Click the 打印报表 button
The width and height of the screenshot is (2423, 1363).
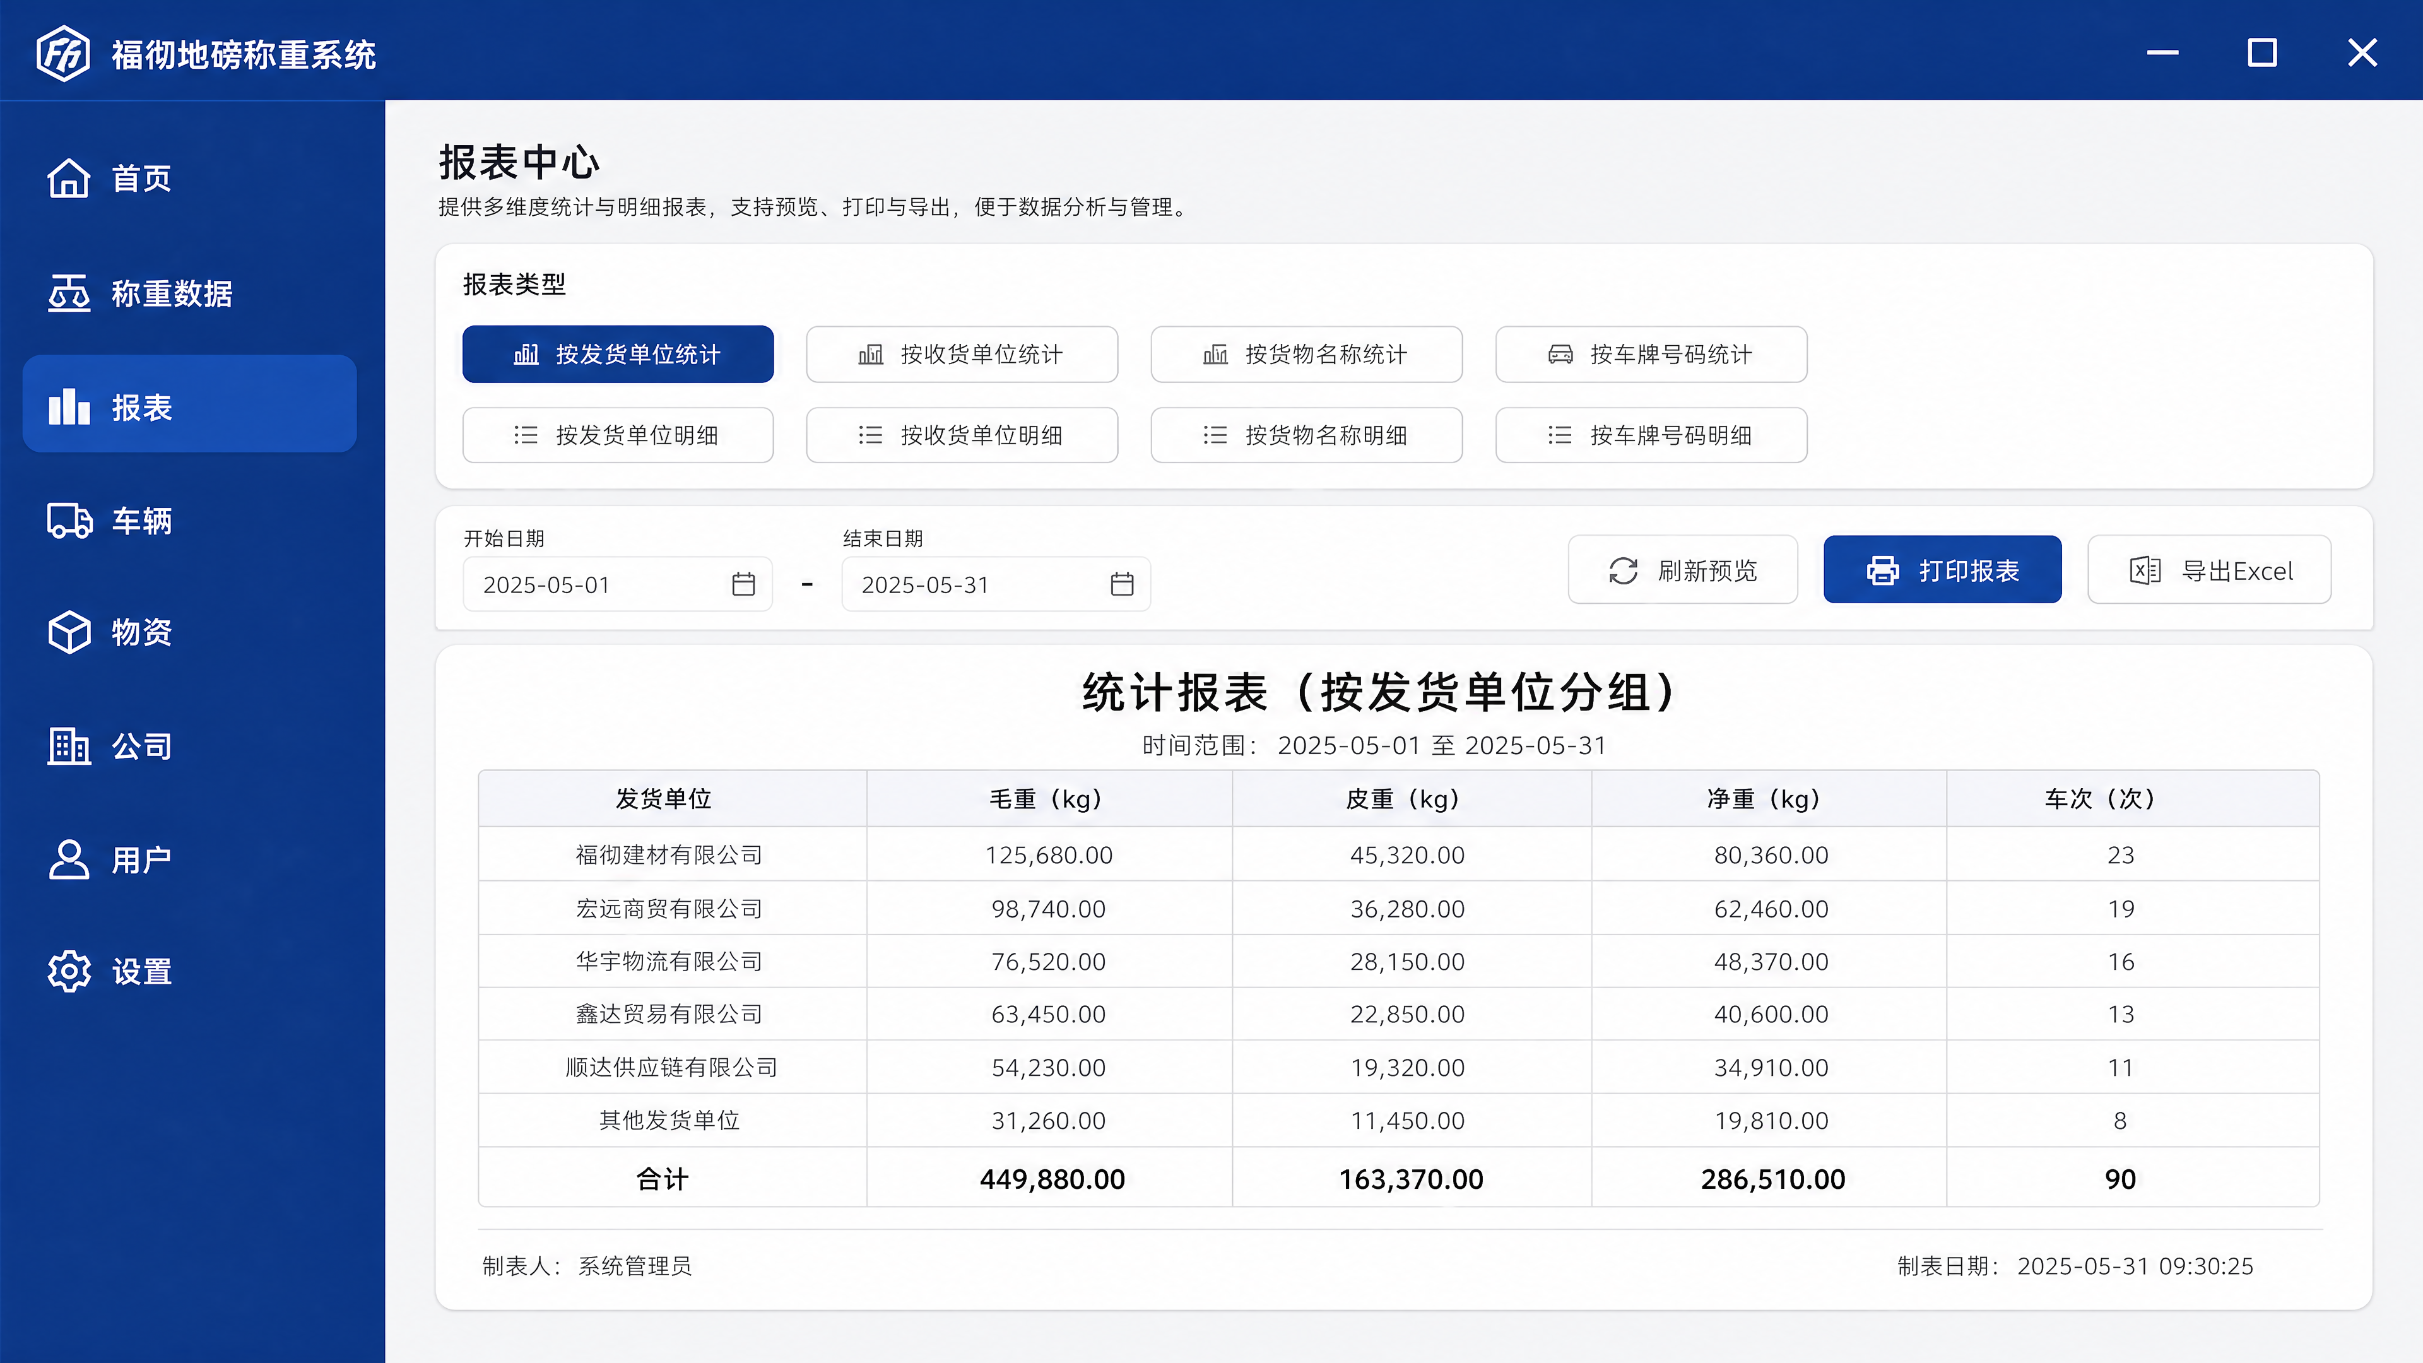click(1942, 570)
